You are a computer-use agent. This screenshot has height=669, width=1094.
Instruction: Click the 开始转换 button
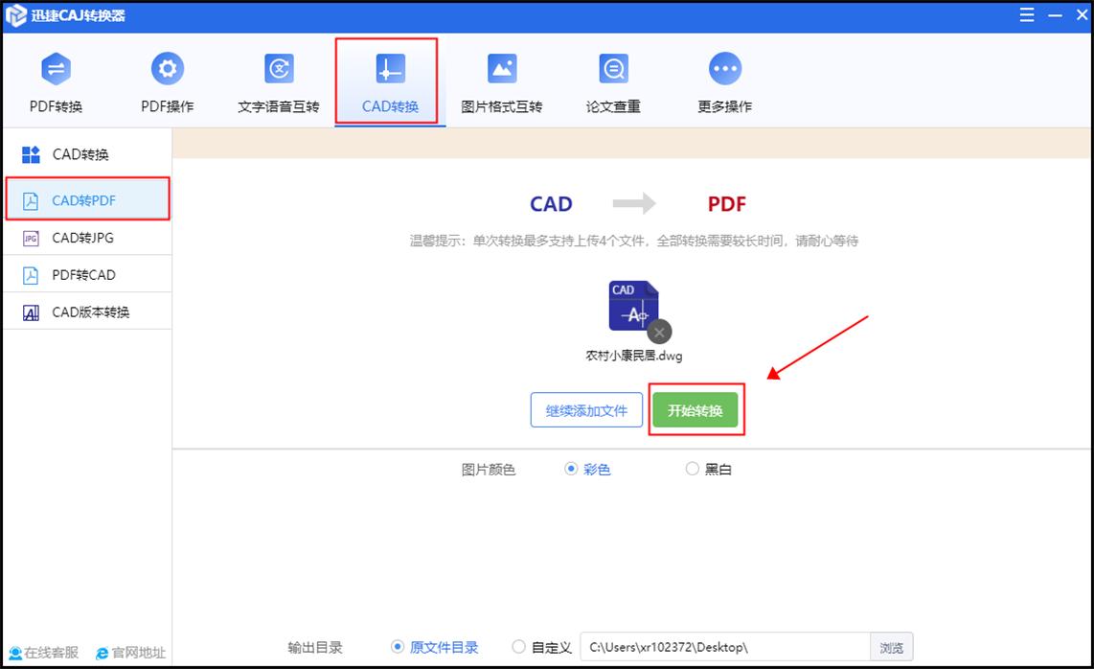tap(696, 409)
